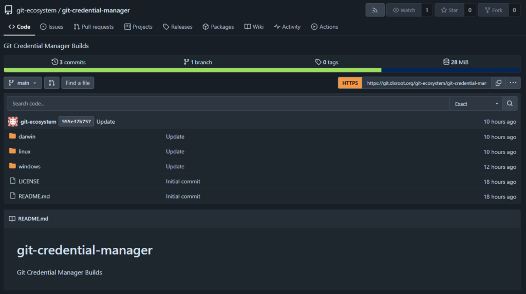Select the HTTPS clone option
The image size is (526, 294).
(350, 83)
